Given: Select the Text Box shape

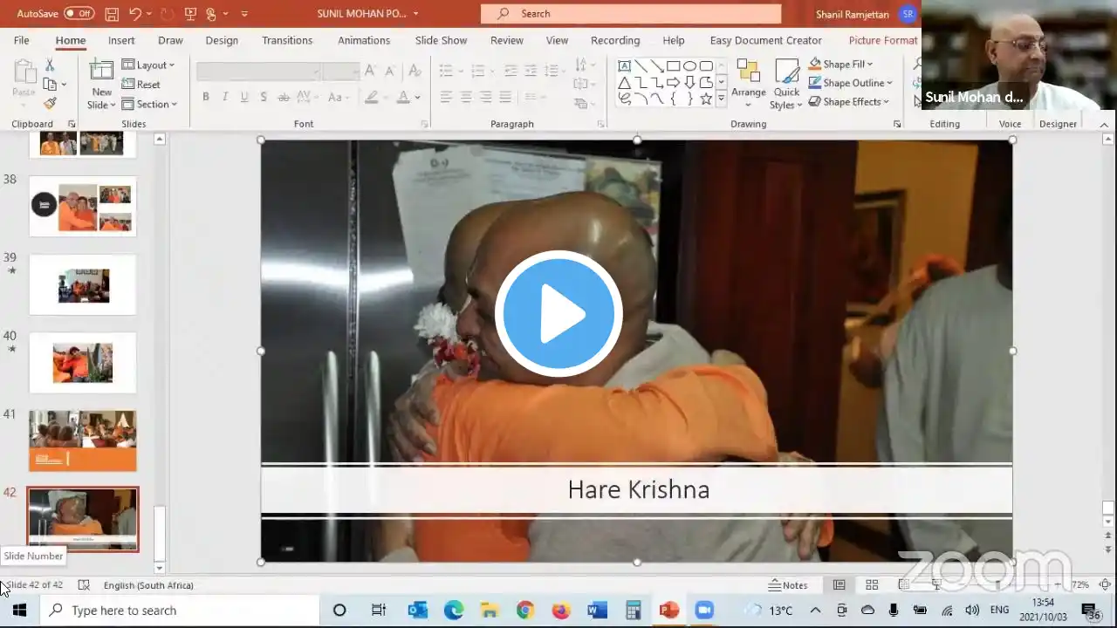Looking at the screenshot, I should tap(625, 66).
